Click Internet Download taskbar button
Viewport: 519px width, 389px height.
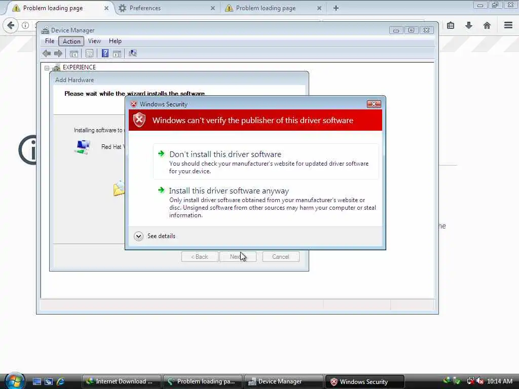click(x=121, y=381)
